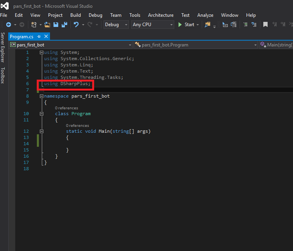
Task: Toggle a bookmark on the current line
Action: 265,25
